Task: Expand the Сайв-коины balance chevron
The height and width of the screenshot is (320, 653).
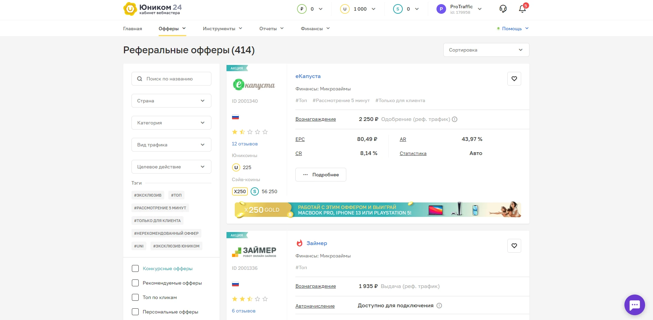Action: (417, 9)
